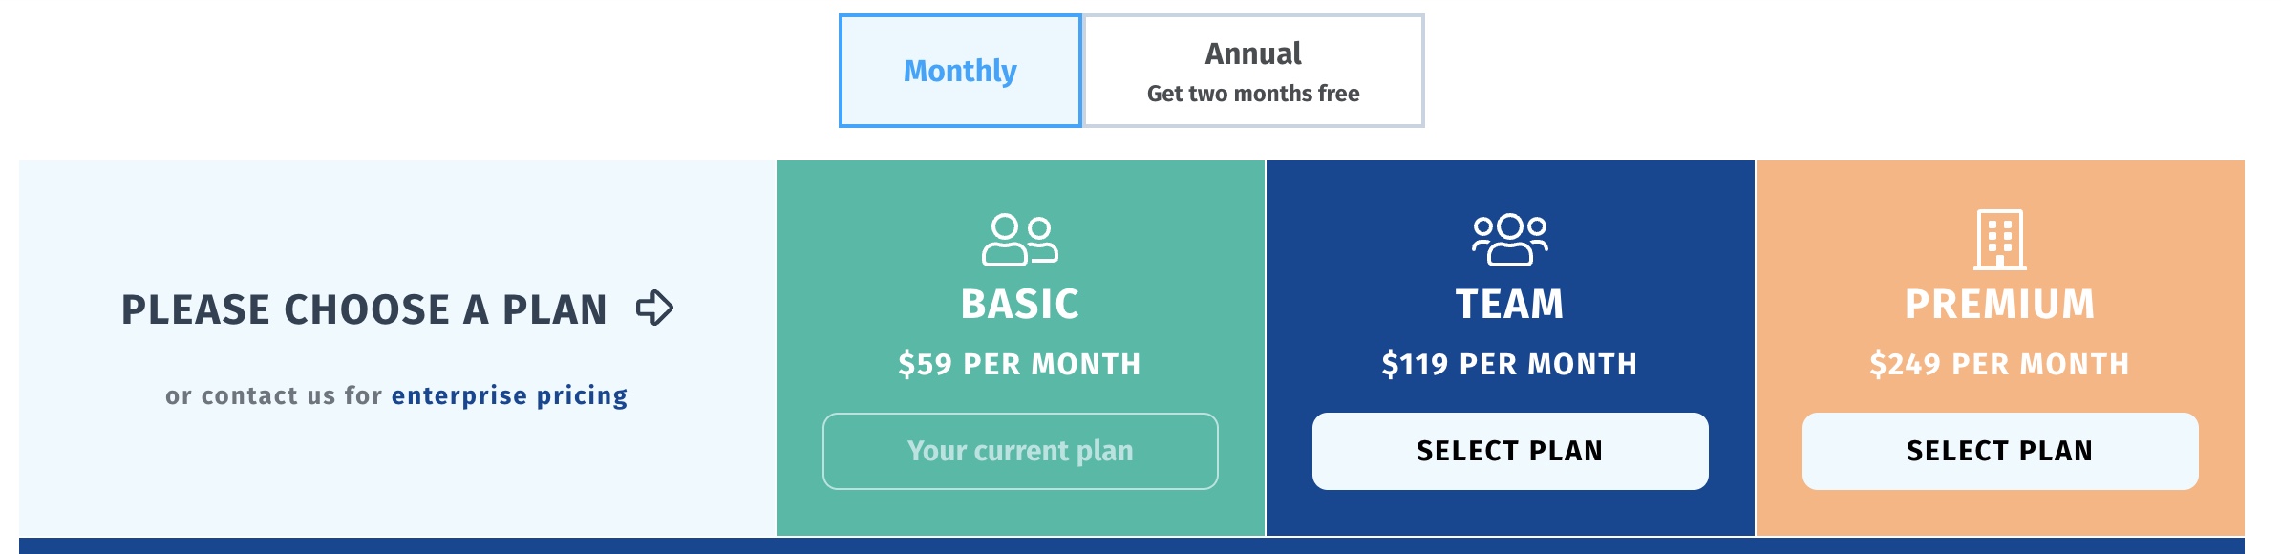
Task: Click the 'Please Choose a Plan' heading
Action: (364, 309)
